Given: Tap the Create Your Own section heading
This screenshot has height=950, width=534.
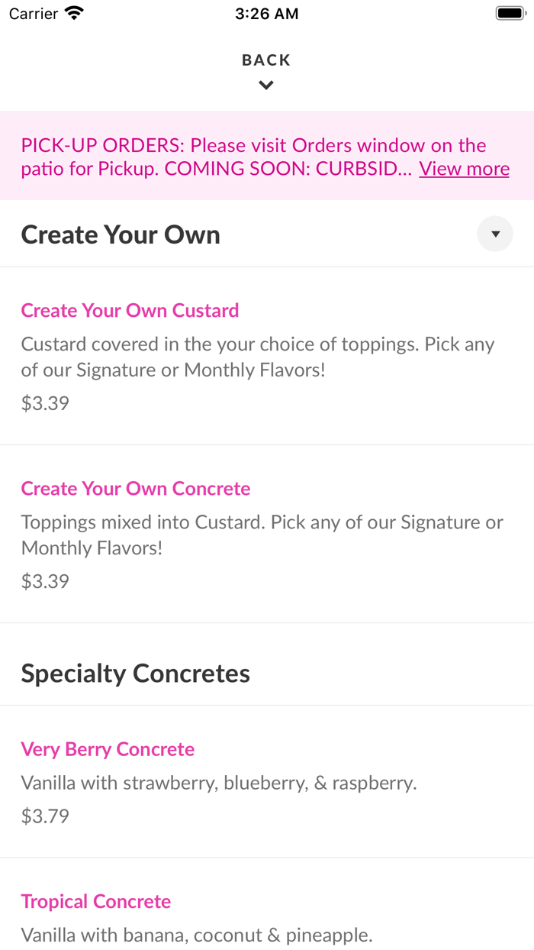Looking at the screenshot, I should (121, 234).
